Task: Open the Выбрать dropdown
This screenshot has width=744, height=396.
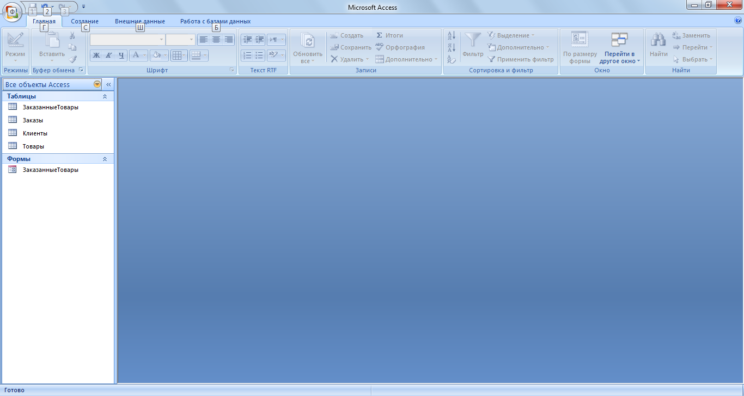Action: 693,59
